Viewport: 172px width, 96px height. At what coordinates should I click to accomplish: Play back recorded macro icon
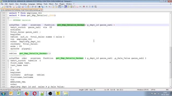(90, 7)
